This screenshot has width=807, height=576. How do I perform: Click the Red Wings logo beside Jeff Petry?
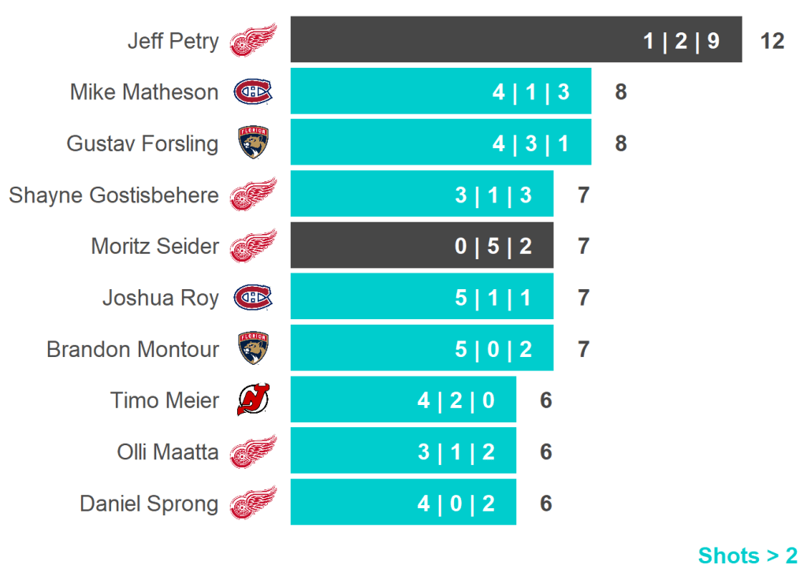[x=253, y=40]
